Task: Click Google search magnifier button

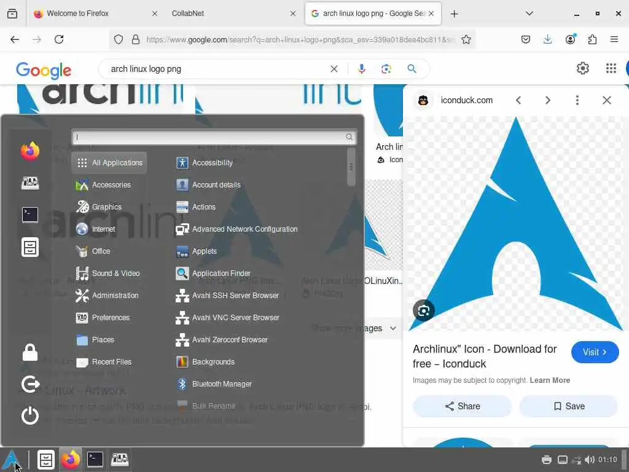Action: point(412,69)
